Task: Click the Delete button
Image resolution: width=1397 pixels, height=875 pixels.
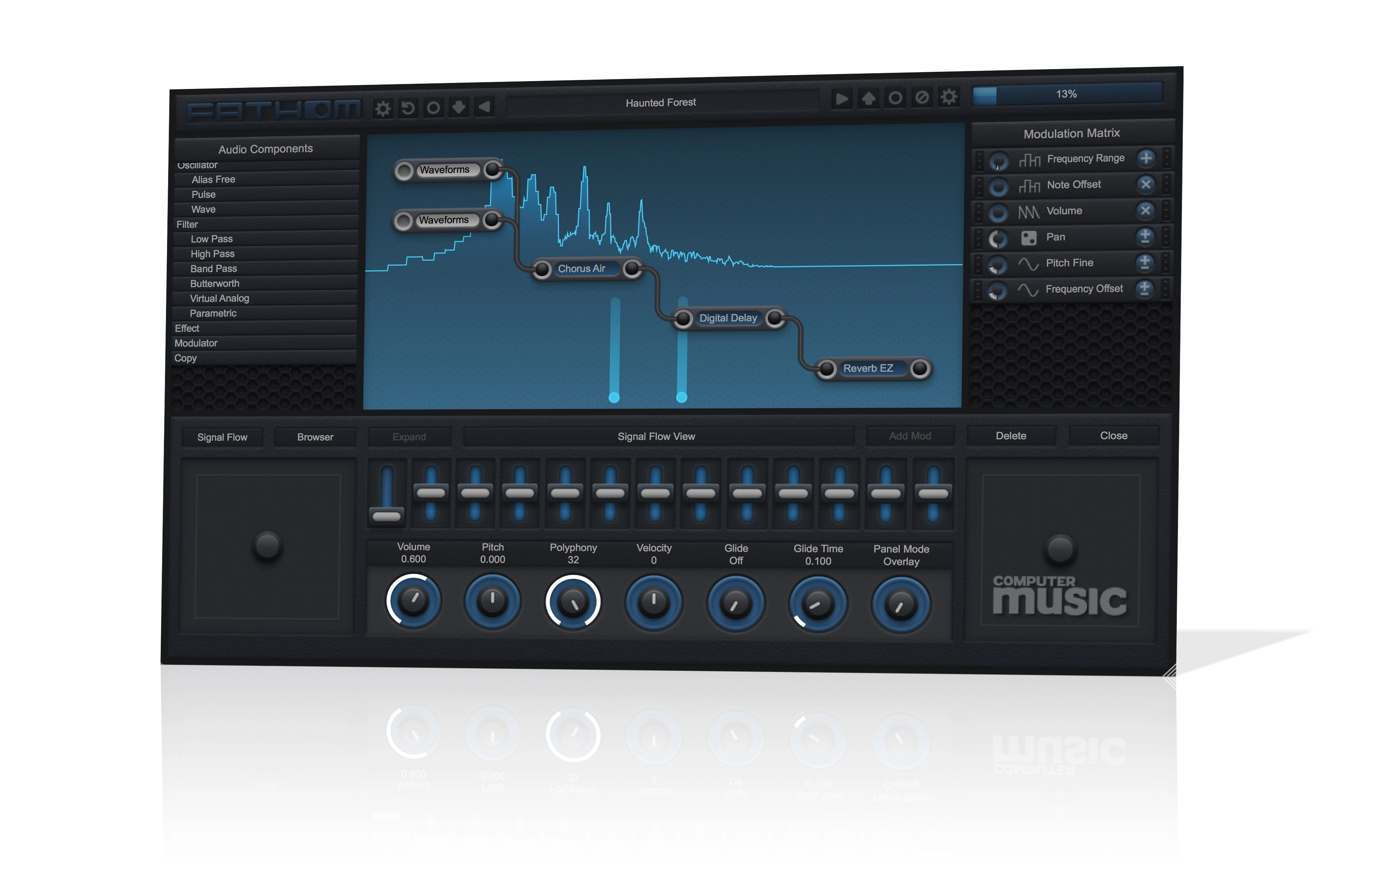Action: click(1011, 436)
